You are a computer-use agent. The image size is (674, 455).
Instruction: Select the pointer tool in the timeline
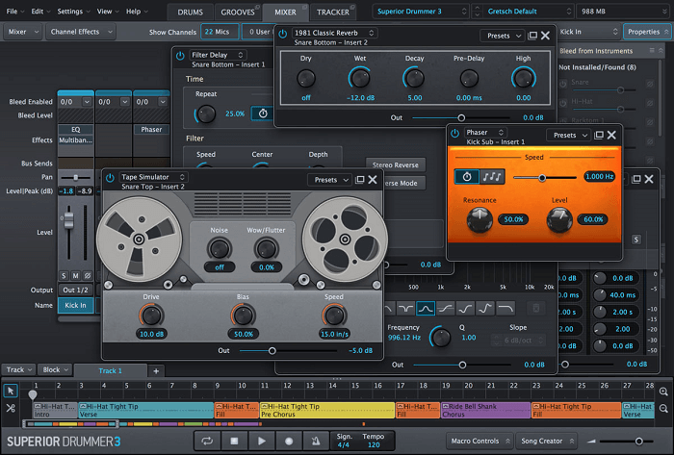[x=11, y=391]
